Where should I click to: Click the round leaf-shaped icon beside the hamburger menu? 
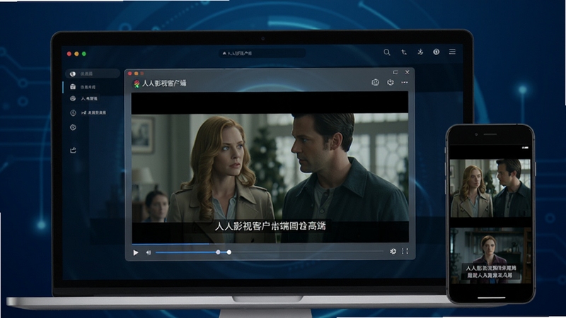point(436,52)
